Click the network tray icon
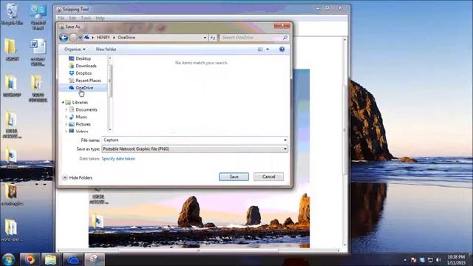 [x=430, y=259]
